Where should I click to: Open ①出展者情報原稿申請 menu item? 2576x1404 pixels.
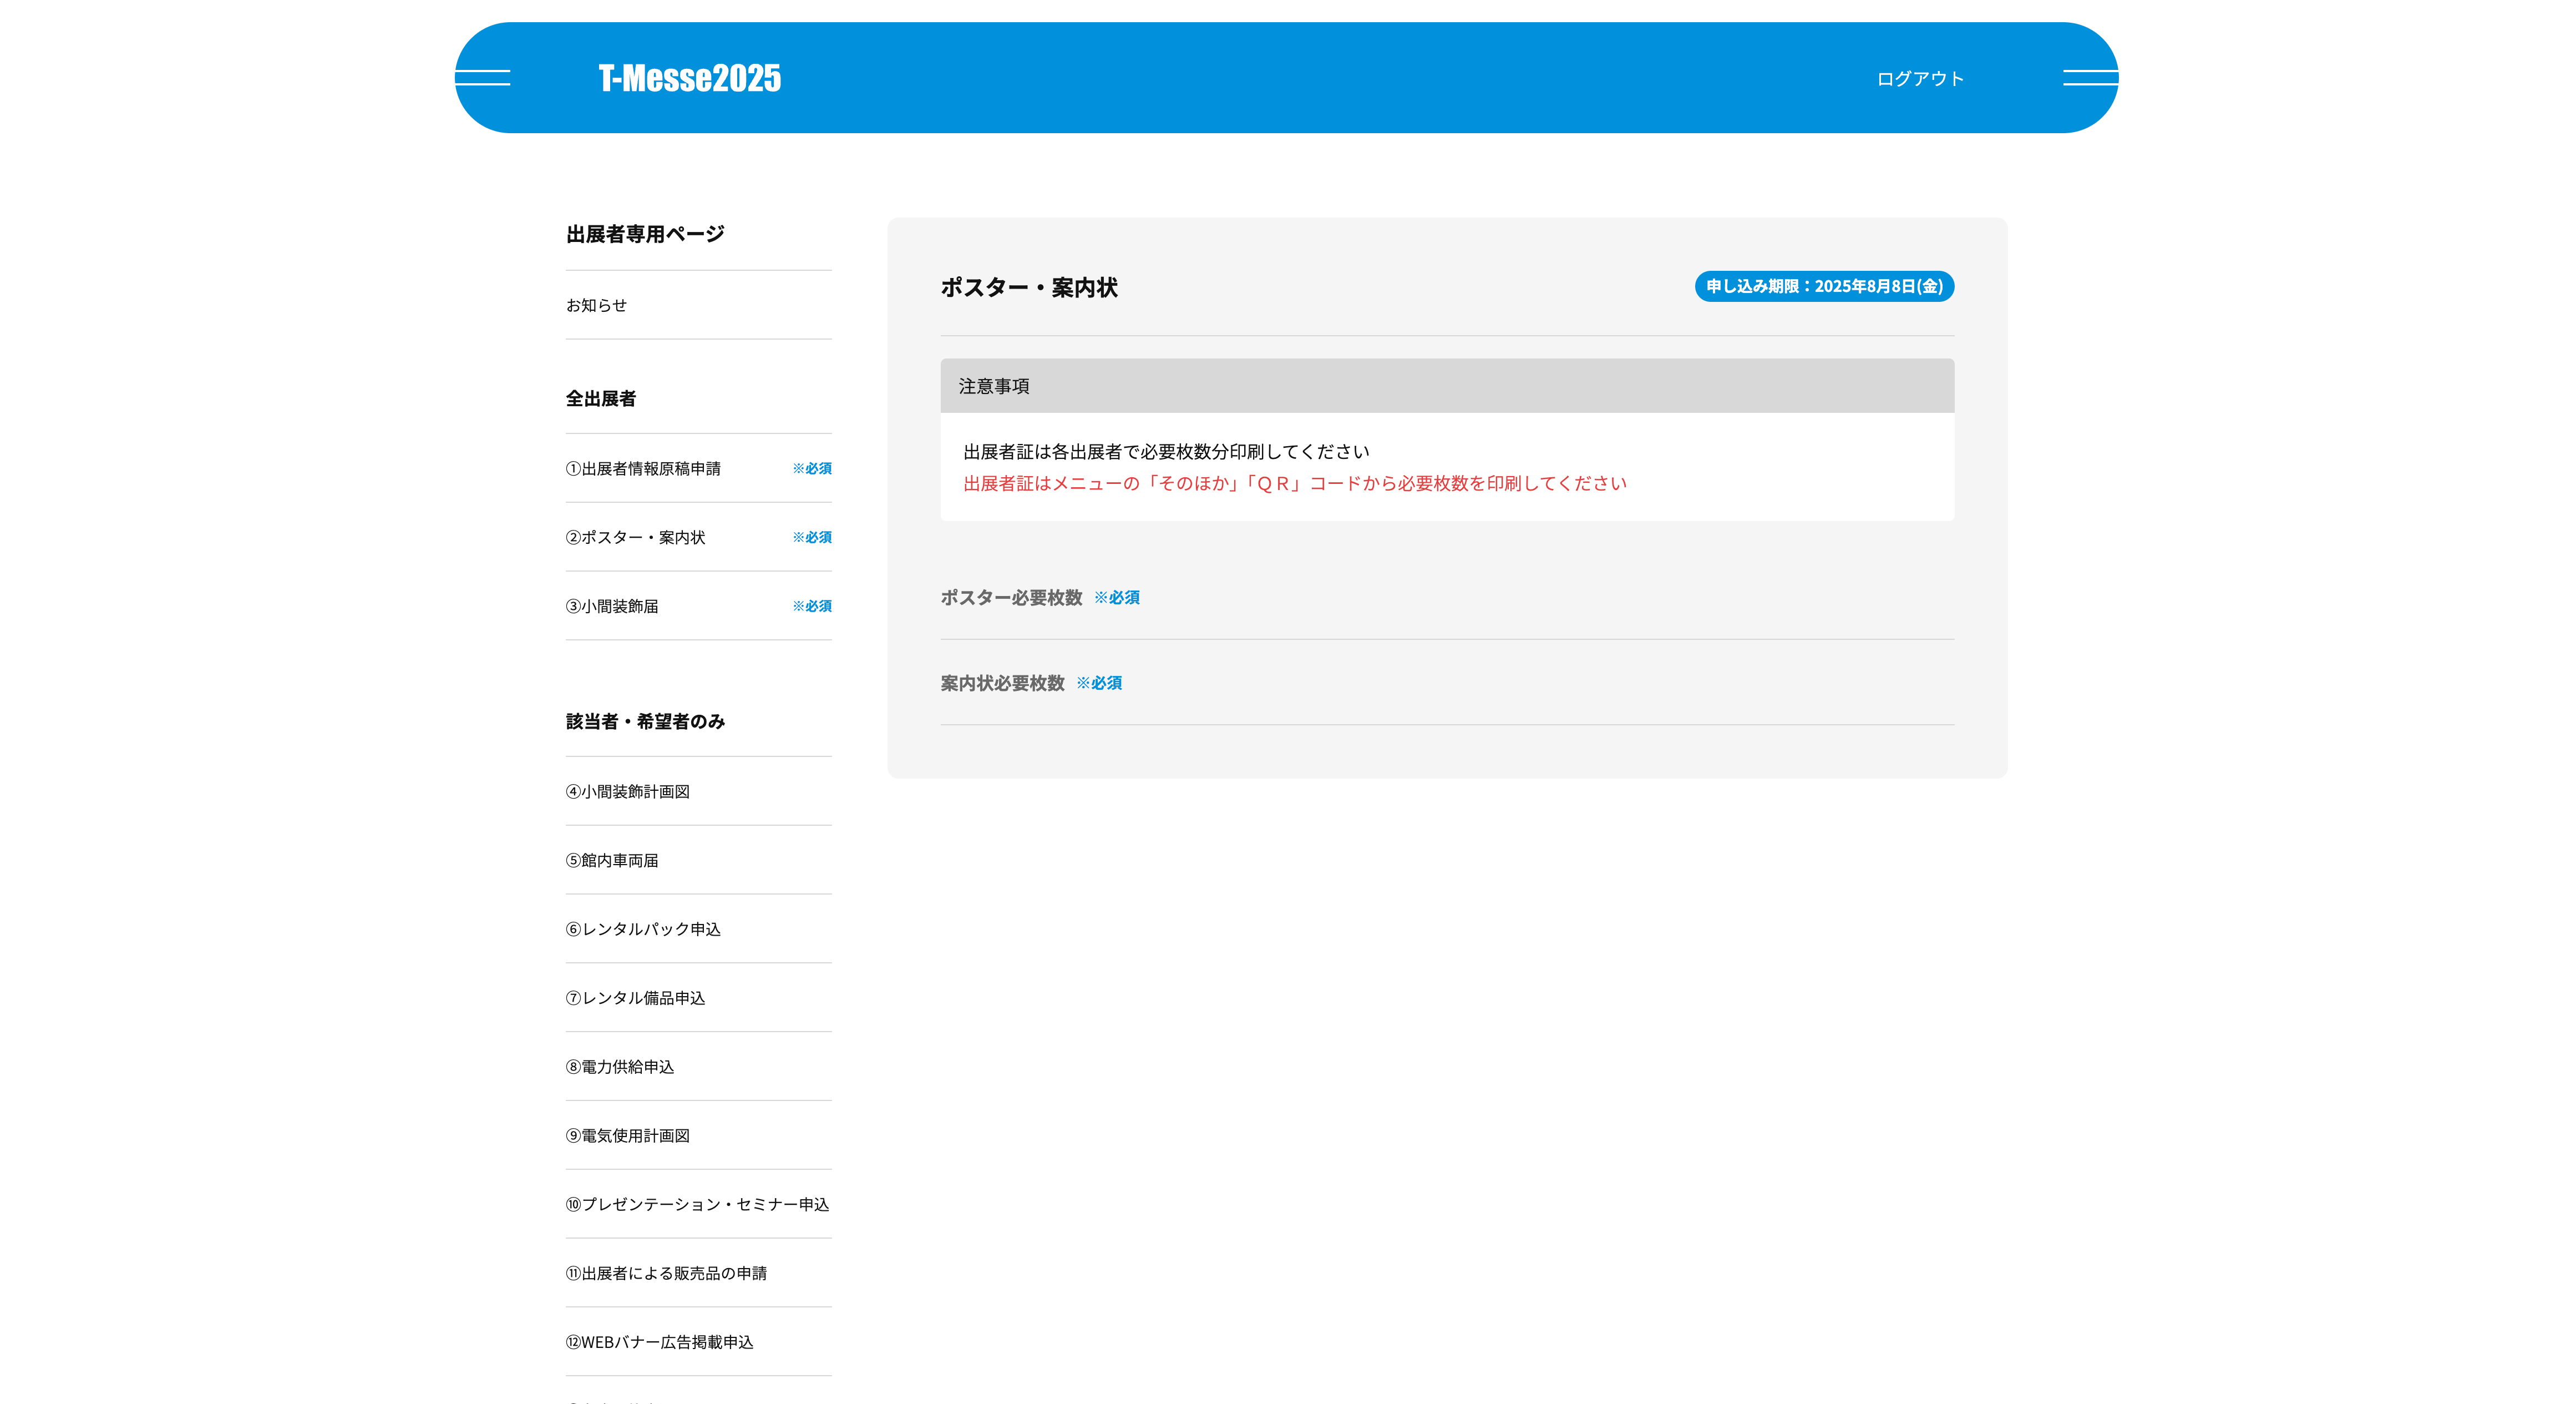coord(643,468)
